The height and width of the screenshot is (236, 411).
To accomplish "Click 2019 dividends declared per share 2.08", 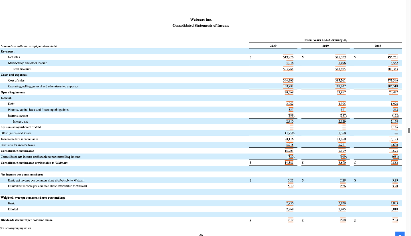I will coord(343,220).
